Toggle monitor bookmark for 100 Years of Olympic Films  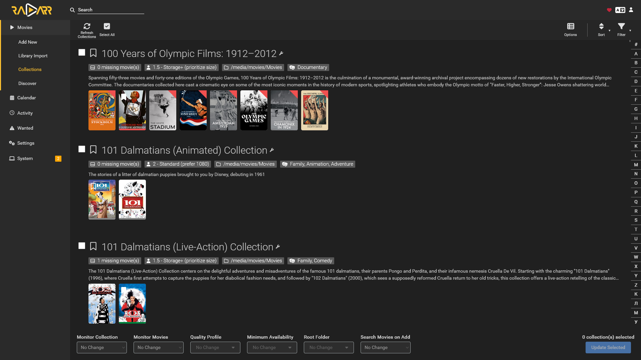coord(93,53)
